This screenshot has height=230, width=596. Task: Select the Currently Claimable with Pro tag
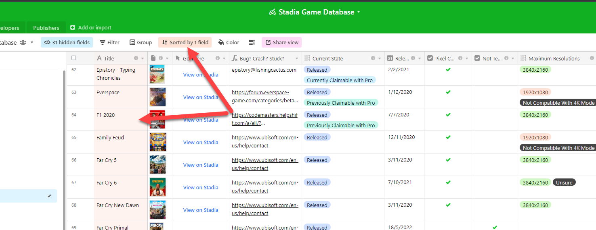coord(340,80)
